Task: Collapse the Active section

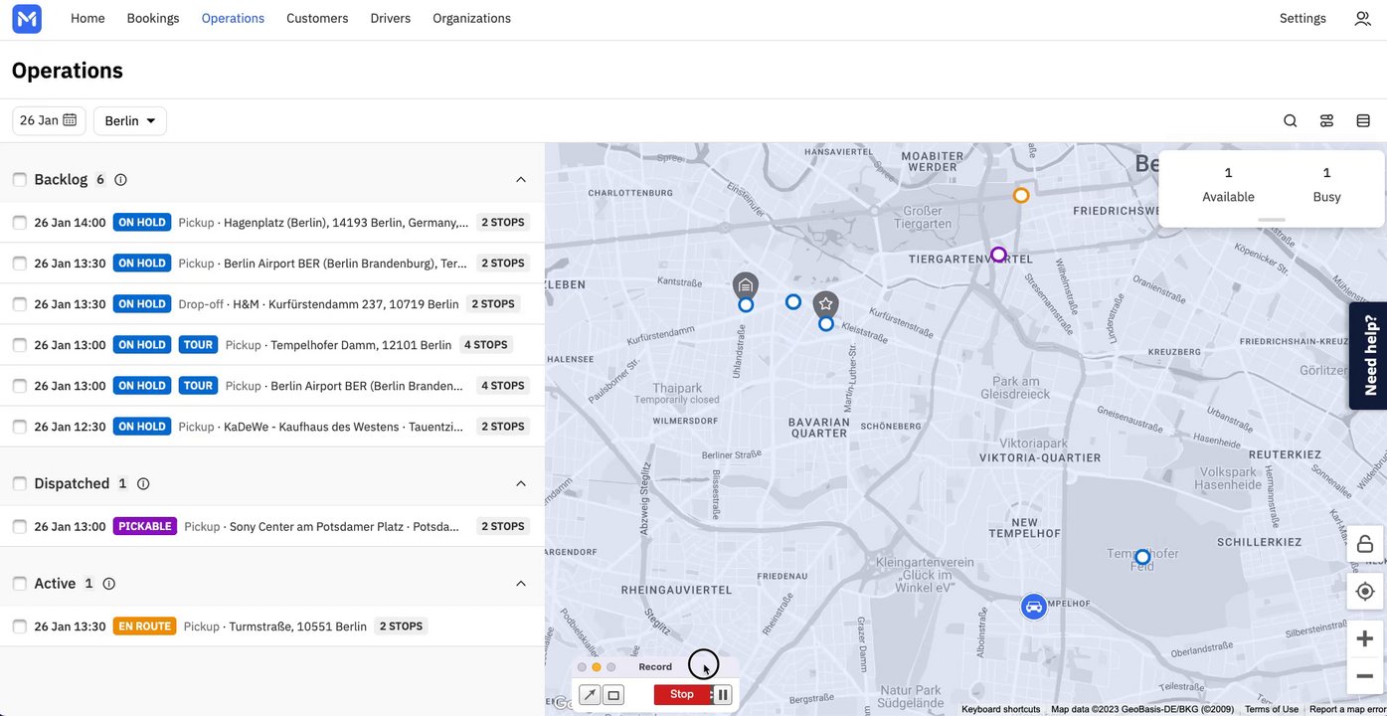Action: 521,585
